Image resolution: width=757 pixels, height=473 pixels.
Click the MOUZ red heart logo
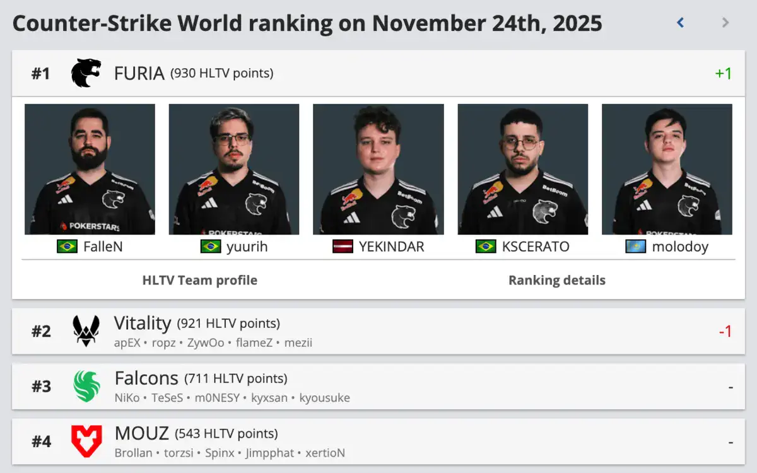(x=86, y=441)
